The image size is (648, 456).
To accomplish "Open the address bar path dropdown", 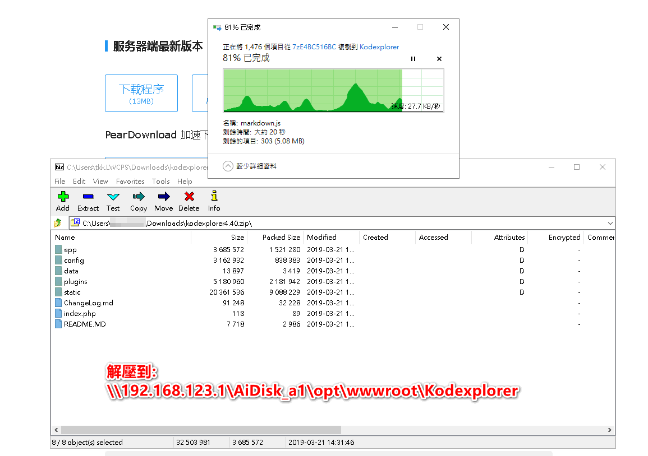I will (610, 224).
